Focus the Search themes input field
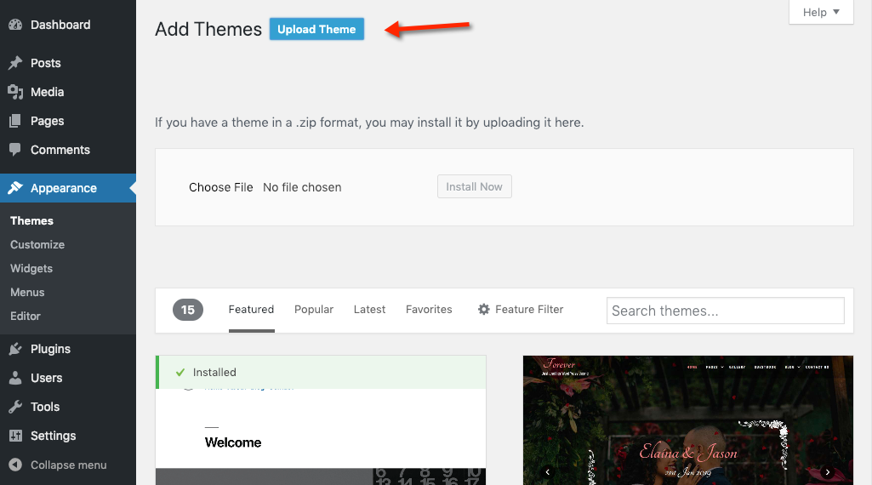Viewport: 872px width, 485px height. (x=725, y=311)
